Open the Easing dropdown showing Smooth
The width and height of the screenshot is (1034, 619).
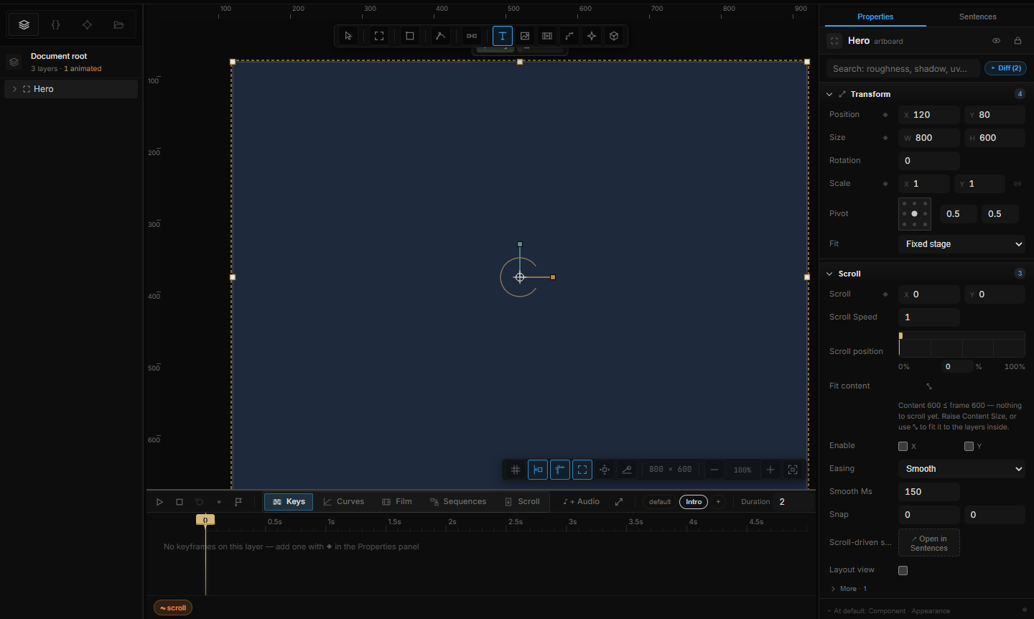pos(961,469)
